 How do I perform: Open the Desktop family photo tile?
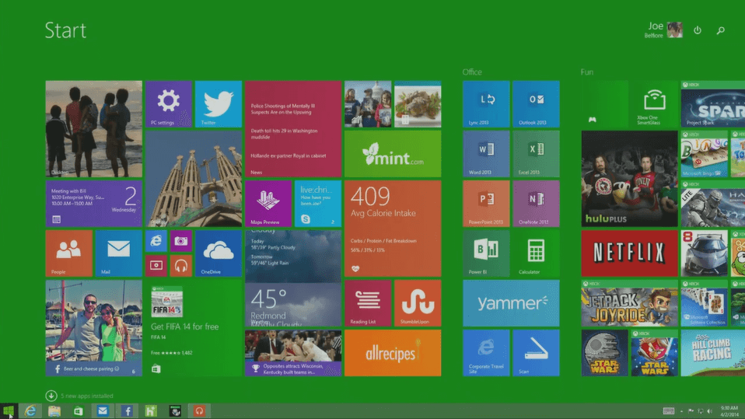pos(93,129)
